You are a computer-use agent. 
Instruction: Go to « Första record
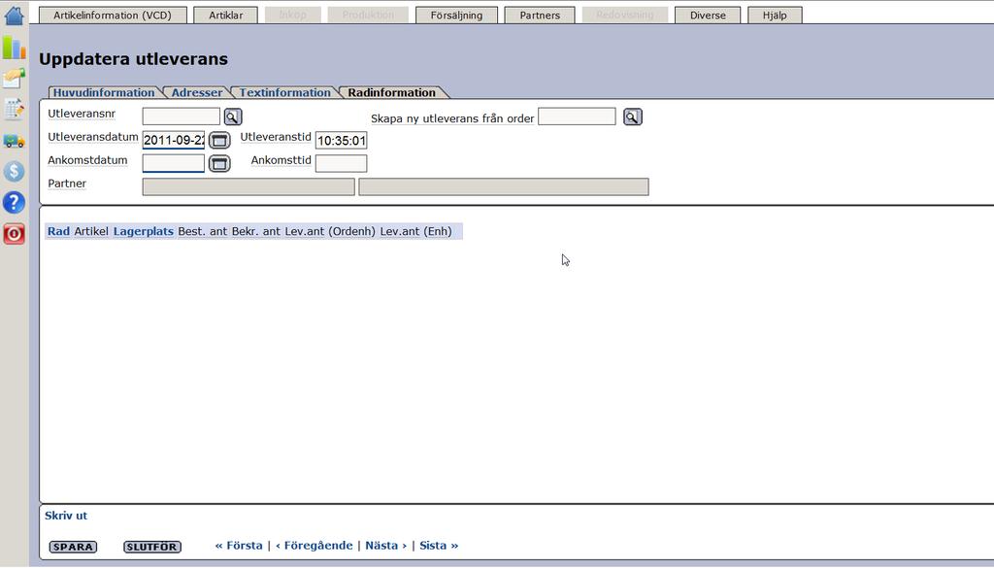pos(239,545)
